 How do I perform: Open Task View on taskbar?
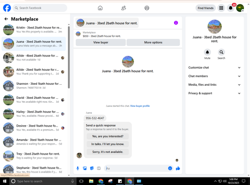tap(81, 181)
